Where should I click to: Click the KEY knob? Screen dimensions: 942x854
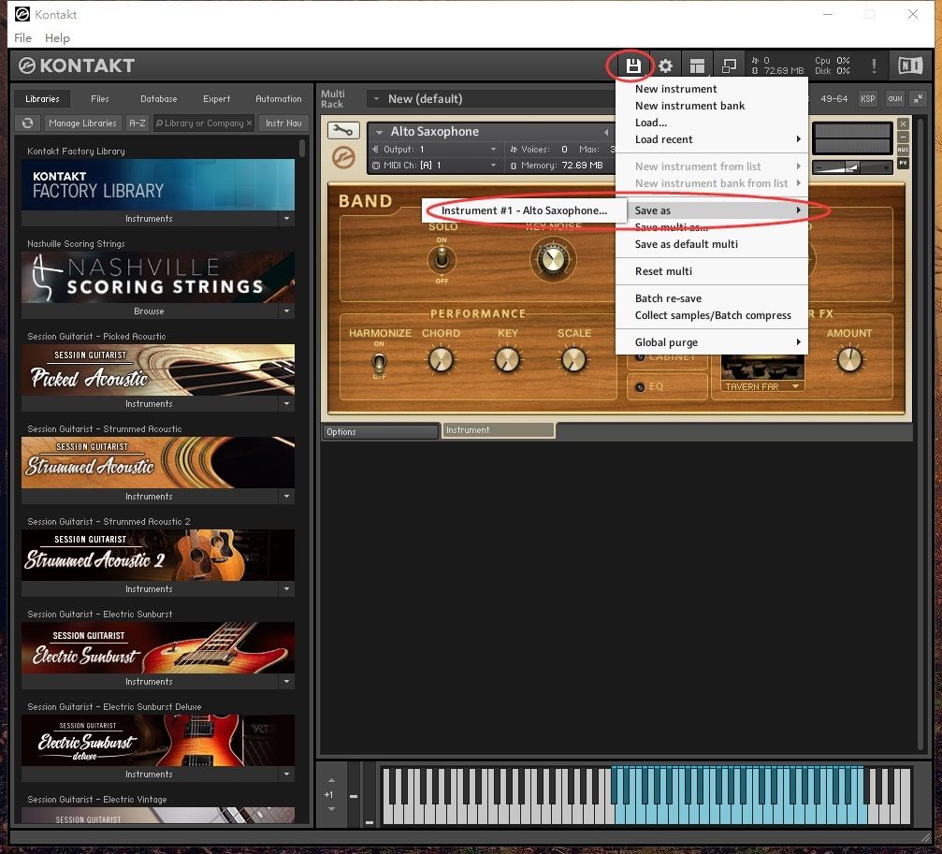507,360
